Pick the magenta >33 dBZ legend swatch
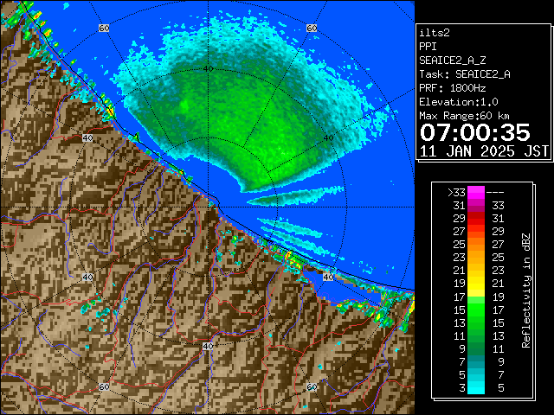554x415 pixels. click(476, 192)
